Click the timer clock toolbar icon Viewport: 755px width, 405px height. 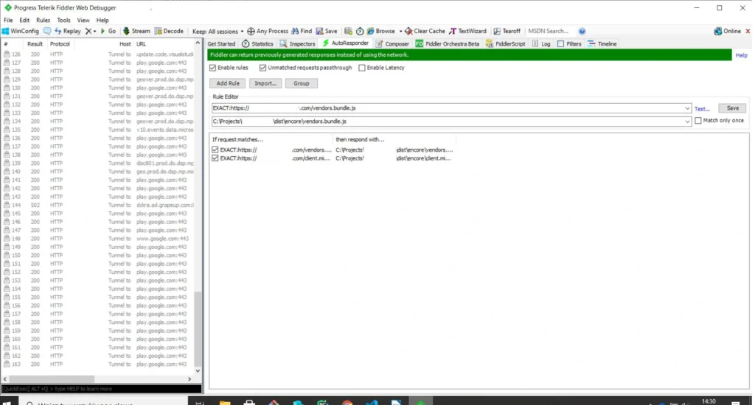[x=360, y=31]
